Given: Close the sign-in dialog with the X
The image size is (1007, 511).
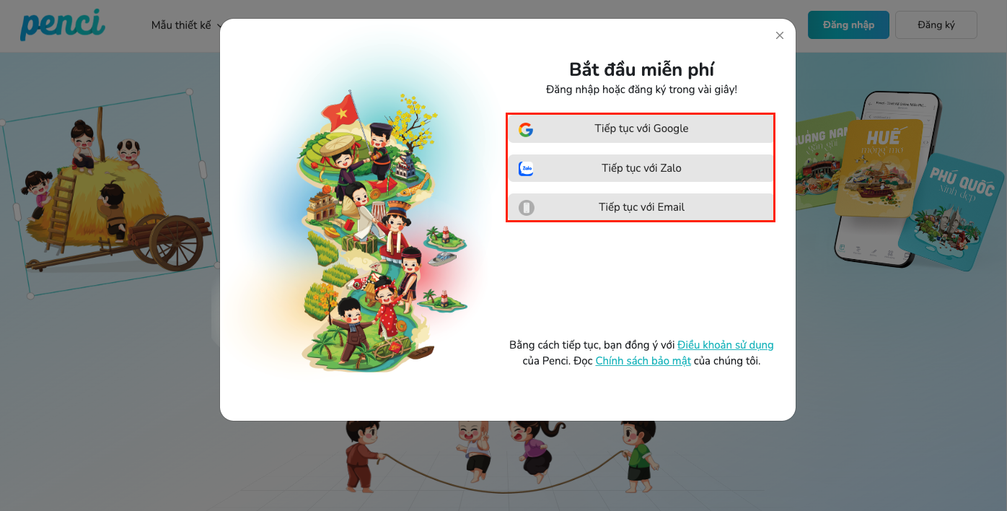Looking at the screenshot, I should pyautogui.click(x=780, y=35).
